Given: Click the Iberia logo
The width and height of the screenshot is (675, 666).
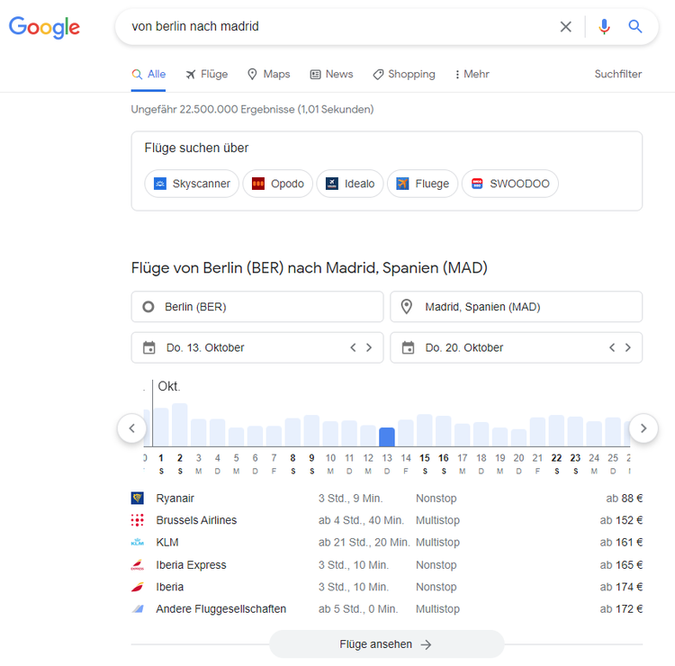Looking at the screenshot, I should click(138, 587).
